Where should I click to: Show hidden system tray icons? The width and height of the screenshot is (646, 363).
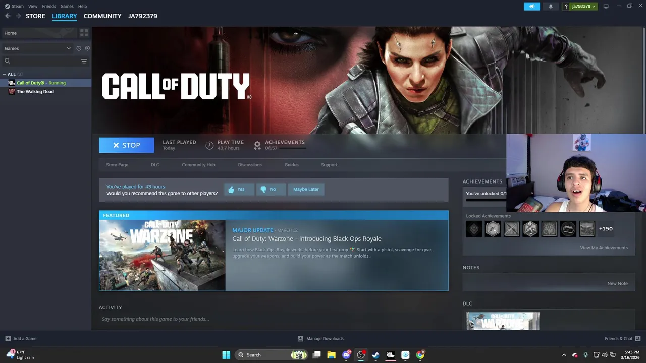[x=564, y=355]
